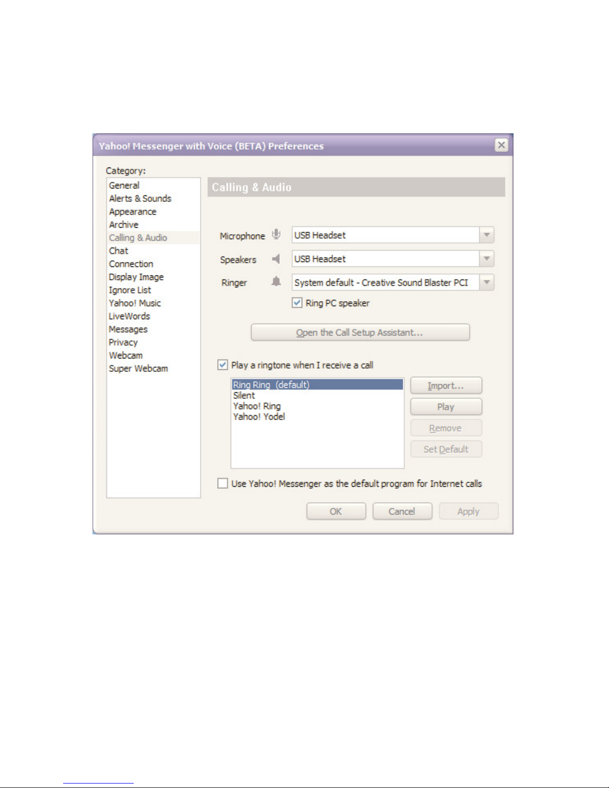This screenshot has width=609, height=788.
Task: Enable Yahoo! Messenger as default for Internet calls
Action: 223,483
